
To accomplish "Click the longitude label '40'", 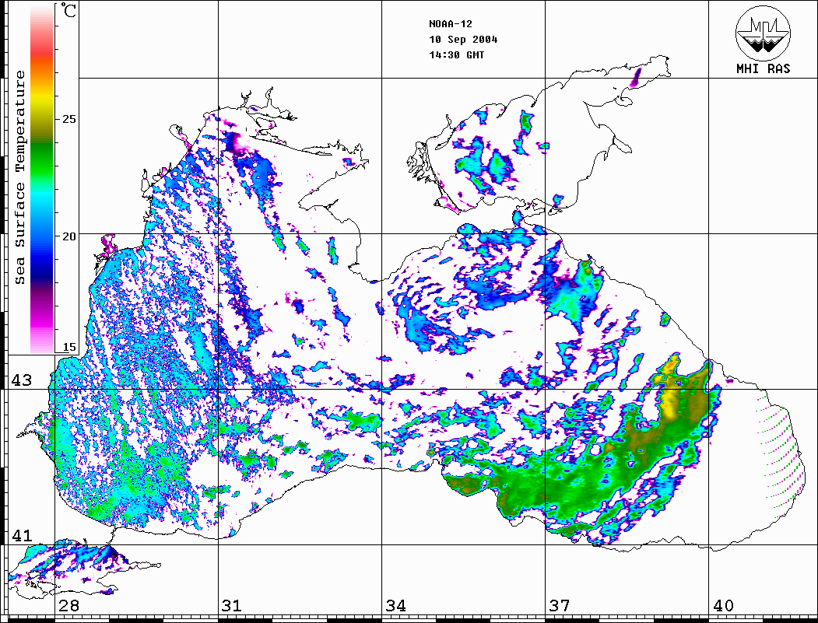I will point(723,605).
